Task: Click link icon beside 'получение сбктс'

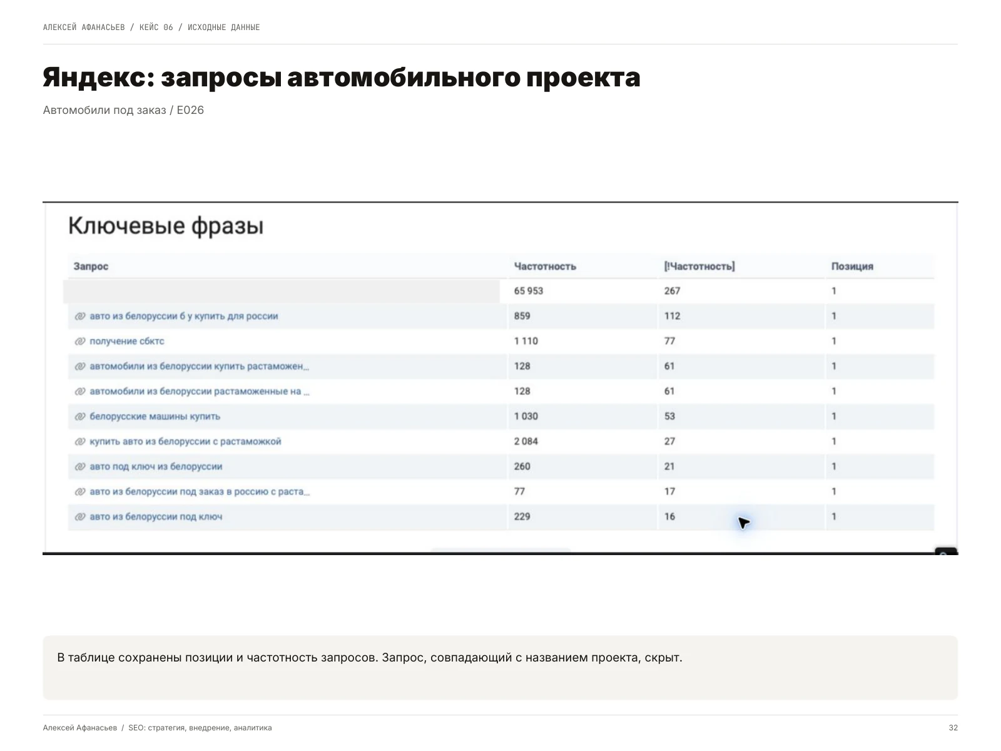Action: pyautogui.click(x=79, y=341)
